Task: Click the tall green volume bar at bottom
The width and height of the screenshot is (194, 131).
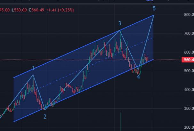Action: [121, 121]
